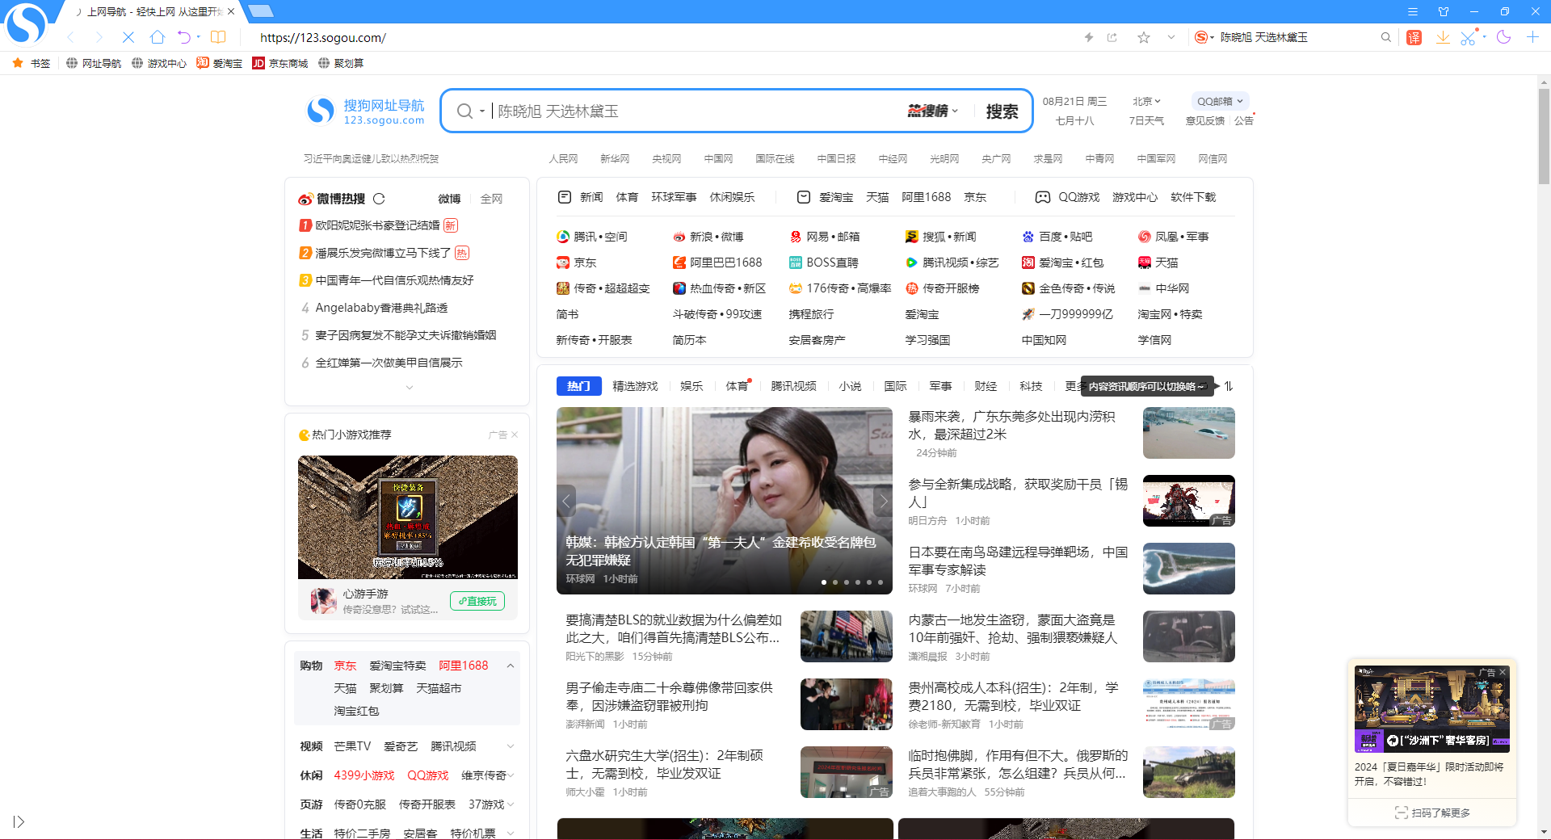This screenshot has height=840, width=1551.
Task: Click the 搜索 search button
Action: 1002,111
